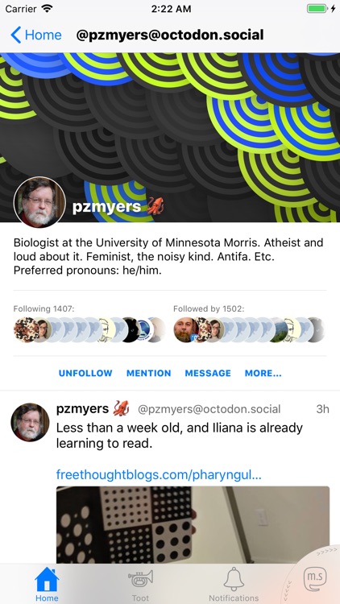Screen dimensions: 340x604
Task: Tap the @pzmyers@octodon.social handle in post
Action: (x=209, y=409)
